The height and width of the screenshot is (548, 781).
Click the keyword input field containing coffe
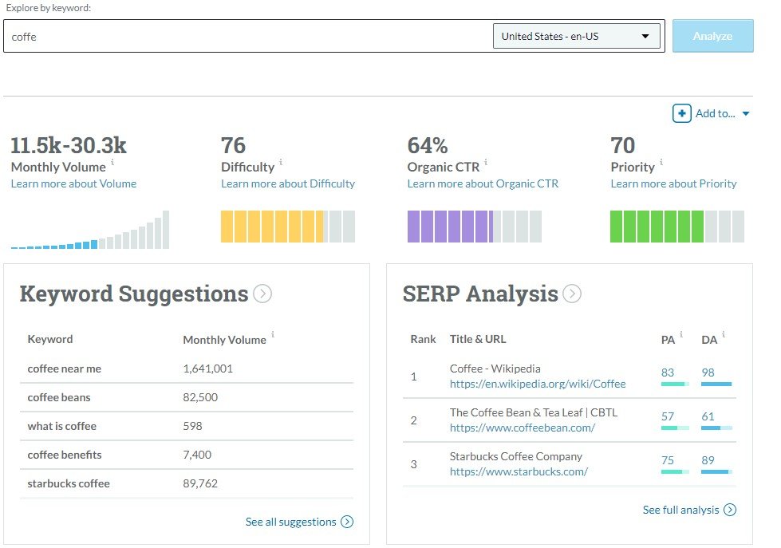(x=247, y=37)
